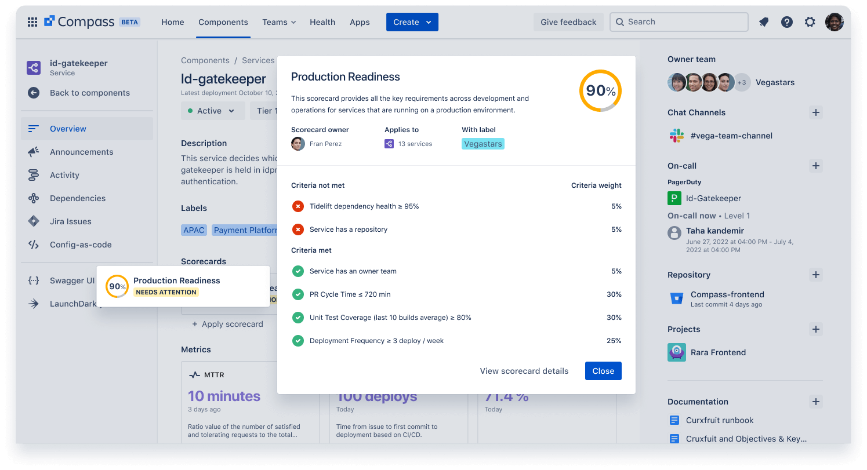Open the help question mark icon

pyautogui.click(x=787, y=21)
